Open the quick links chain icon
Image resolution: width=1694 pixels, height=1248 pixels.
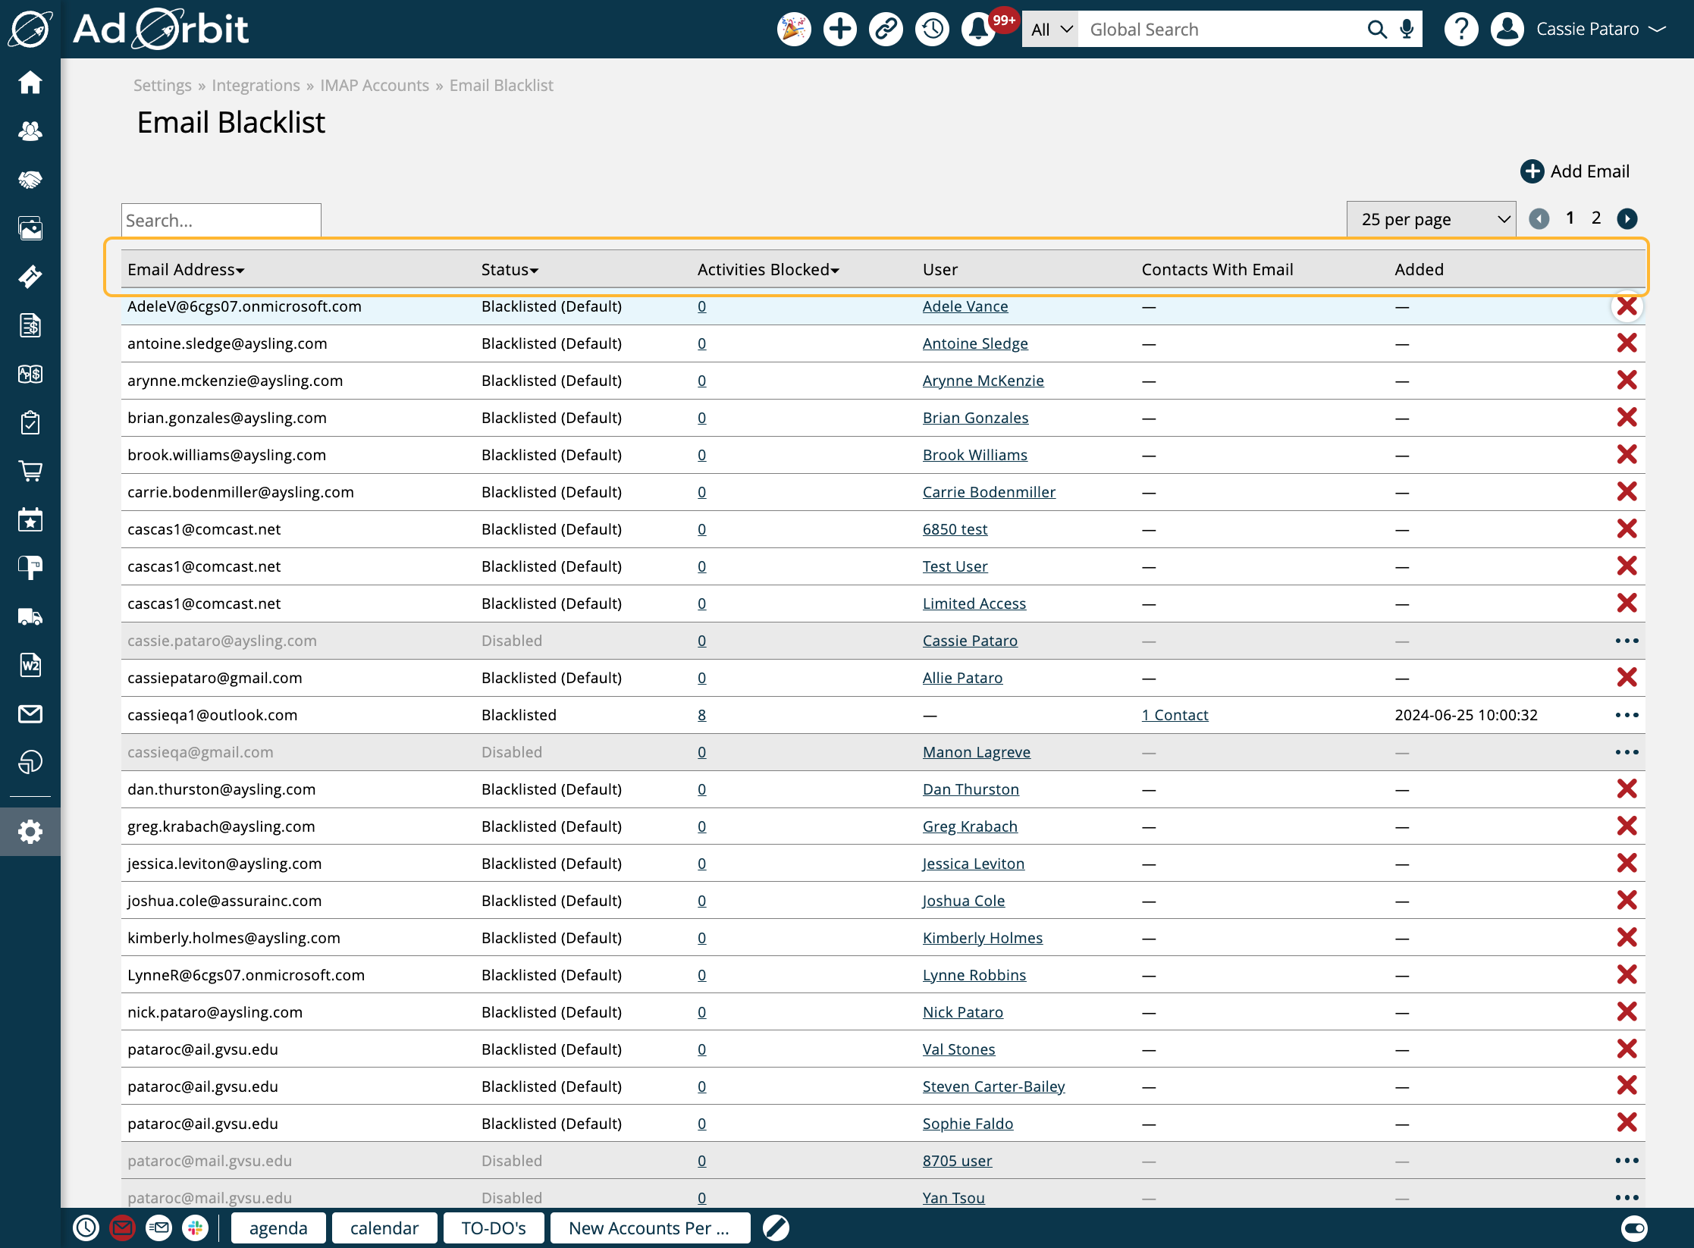(886, 30)
